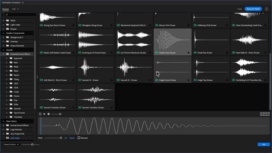Click the play button in preview controls
The height and width of the screenshot is (153, 272).
[44, 114]
